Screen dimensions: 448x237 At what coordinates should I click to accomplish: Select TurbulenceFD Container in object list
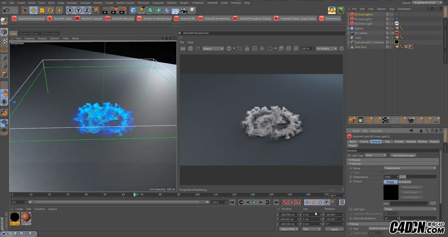click(369, 42)
